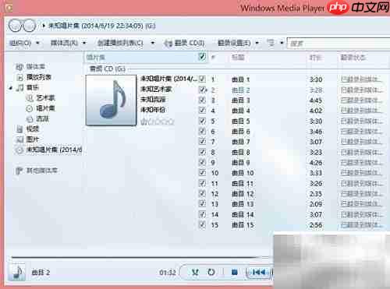Screen dimensions: 390x289
Task: Uncheck the checkbox for track 11
Action: [x=202, y=183]
